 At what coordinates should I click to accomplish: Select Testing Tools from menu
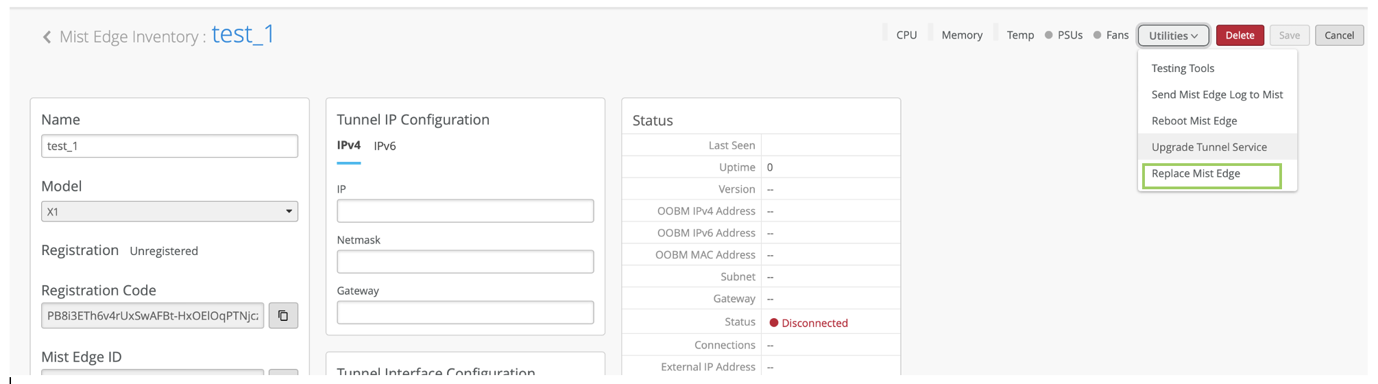(1183, 69)
